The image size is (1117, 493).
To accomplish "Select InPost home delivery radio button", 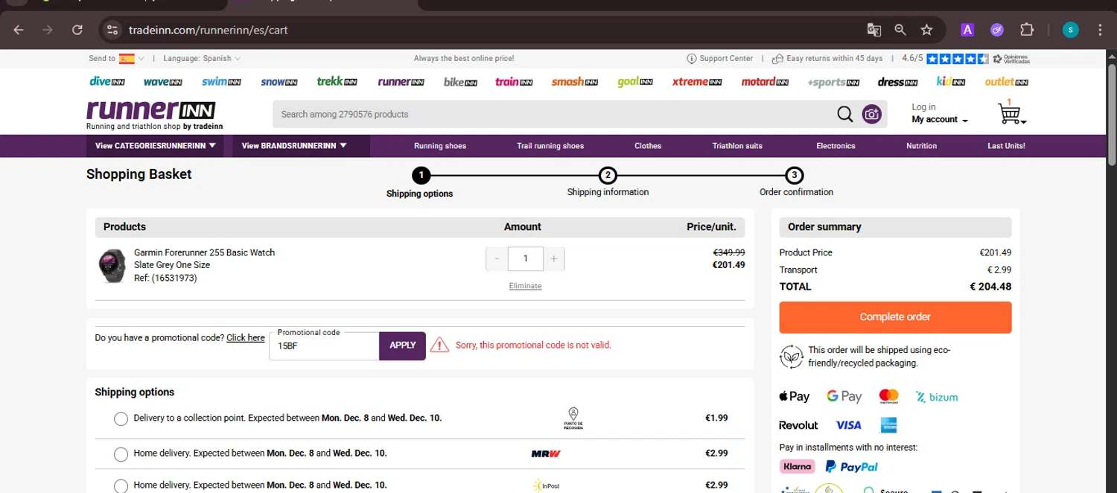I will coord(121,486).
